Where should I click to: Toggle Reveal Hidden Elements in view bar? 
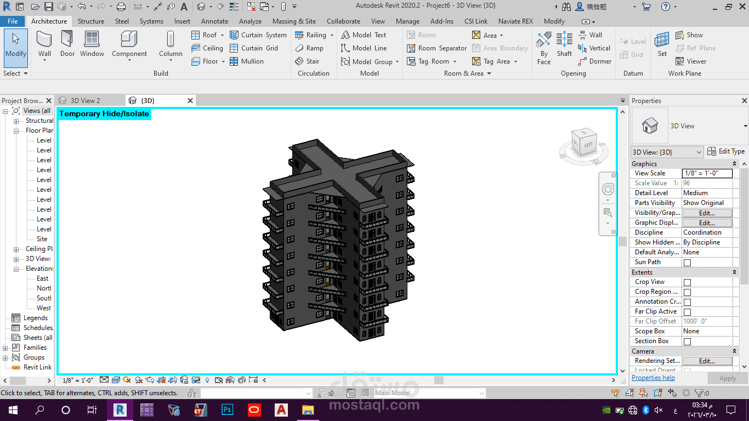pos(207,380)
